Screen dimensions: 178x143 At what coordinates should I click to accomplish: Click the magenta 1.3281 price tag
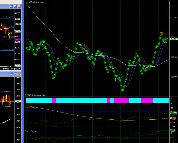pyautogui.click(x=18, y=40)
